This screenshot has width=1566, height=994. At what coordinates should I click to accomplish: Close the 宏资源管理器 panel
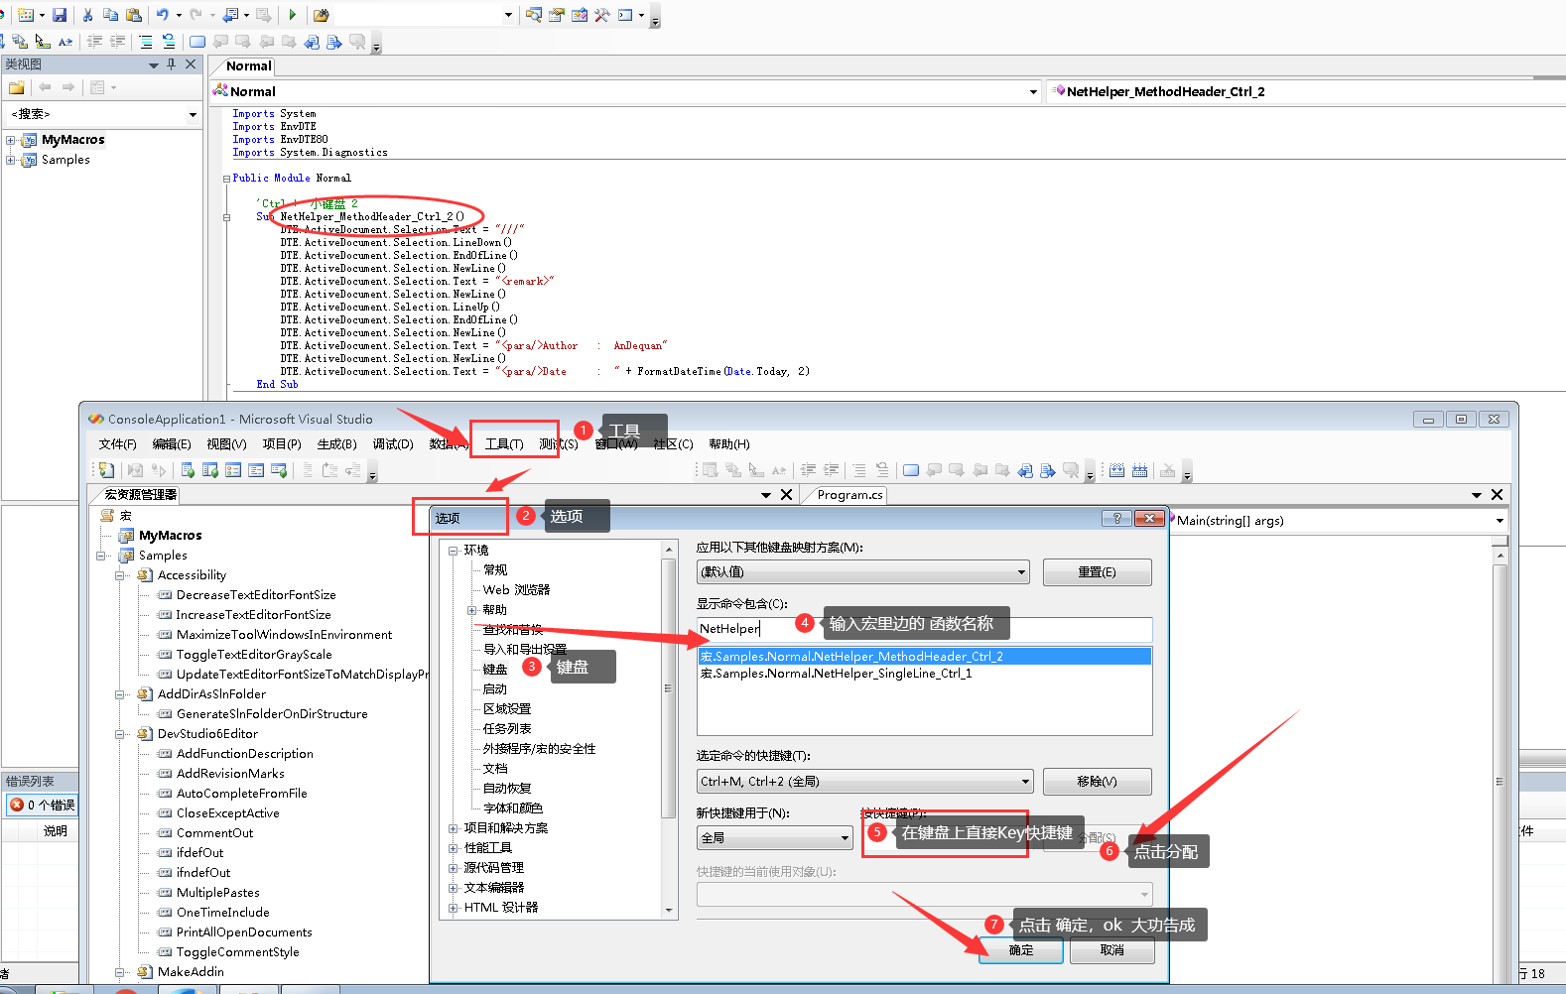pyautogui.click(x=787, y=495)
